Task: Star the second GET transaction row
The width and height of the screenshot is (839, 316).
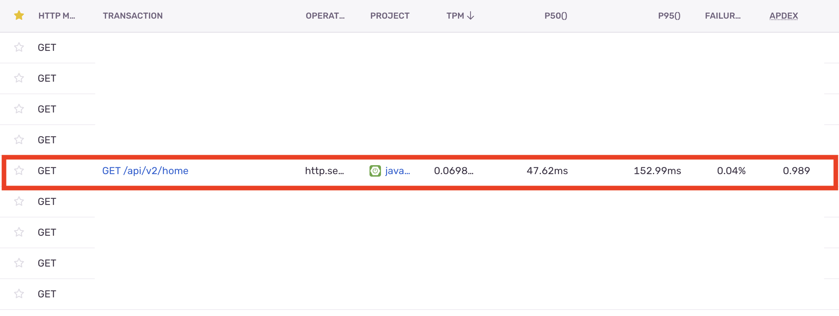Action: [19, 78]
